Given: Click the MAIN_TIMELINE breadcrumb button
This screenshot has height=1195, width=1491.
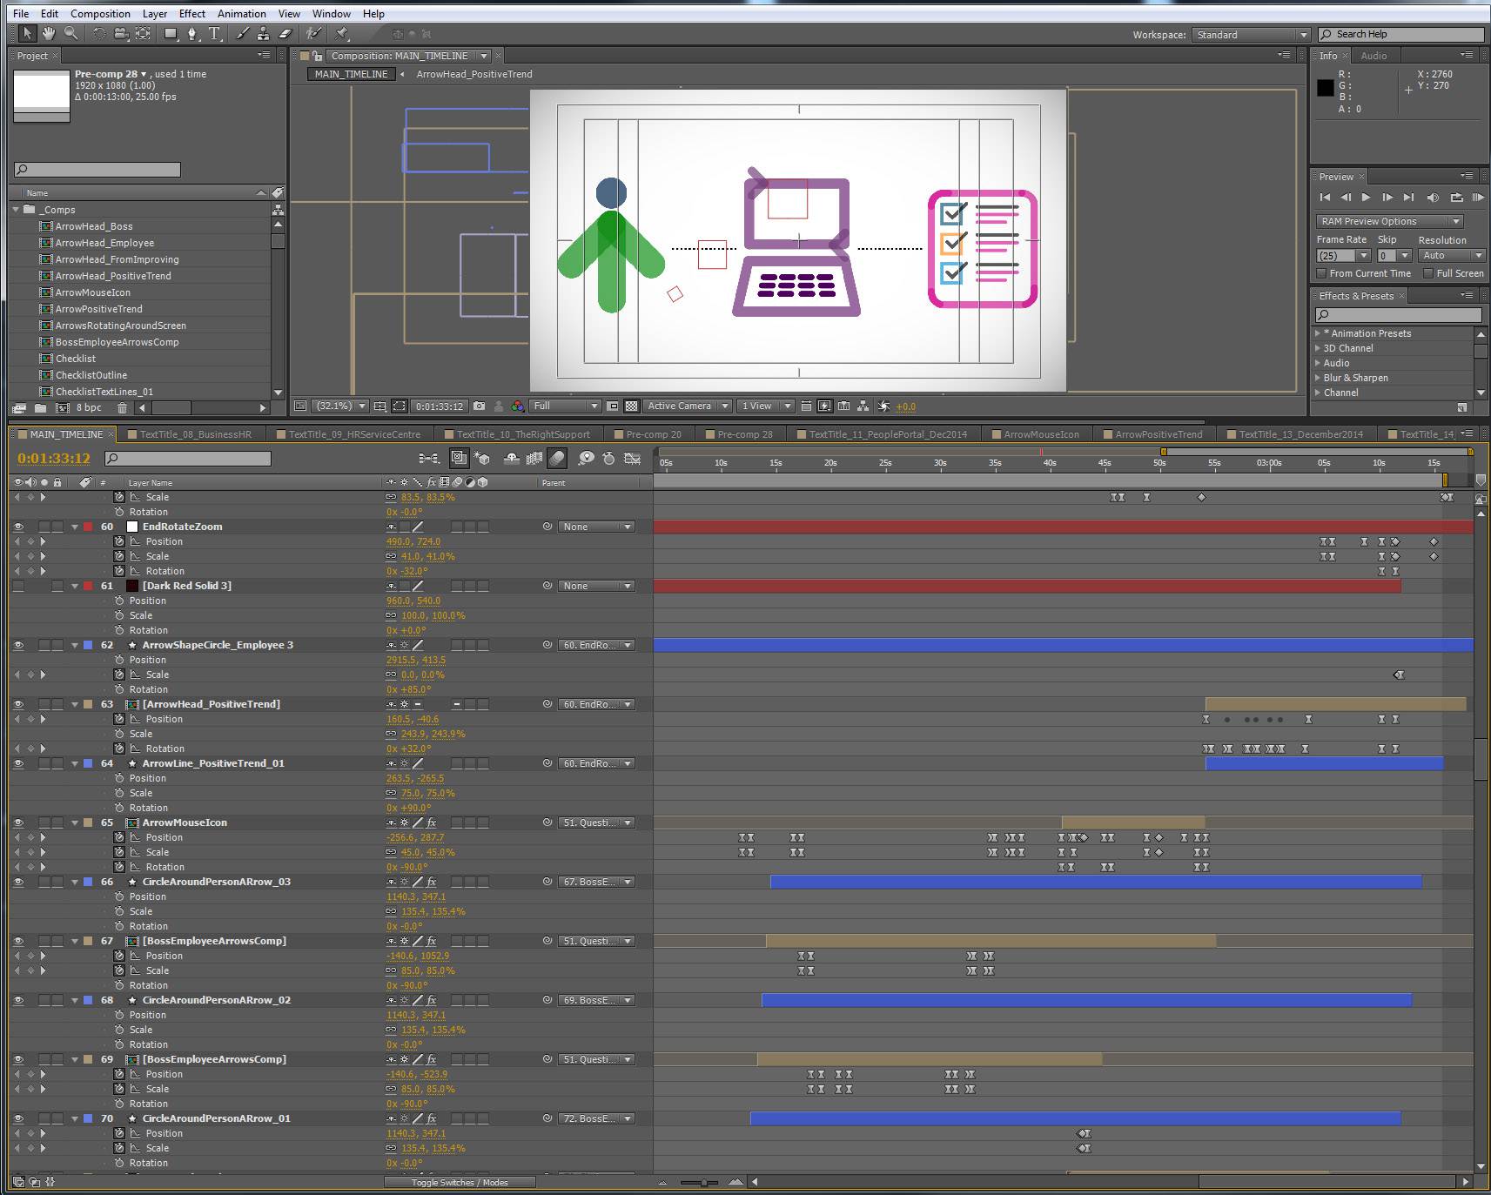Looking at the screenshot, I should tap(349, 74).
